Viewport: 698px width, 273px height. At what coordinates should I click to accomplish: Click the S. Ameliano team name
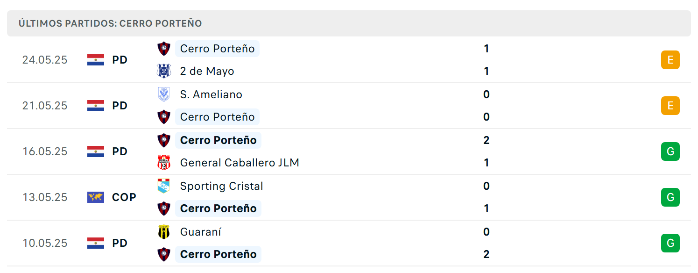click(211, 94)
